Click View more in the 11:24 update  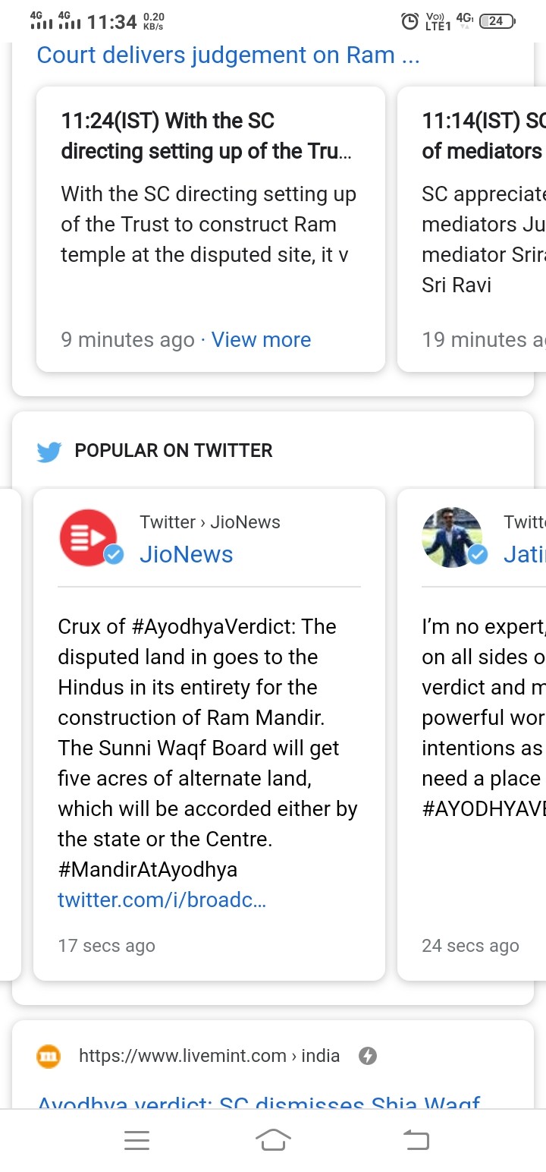[x=261, y=340]
